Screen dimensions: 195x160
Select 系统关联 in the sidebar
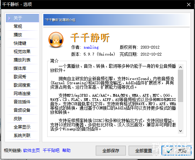22,136
